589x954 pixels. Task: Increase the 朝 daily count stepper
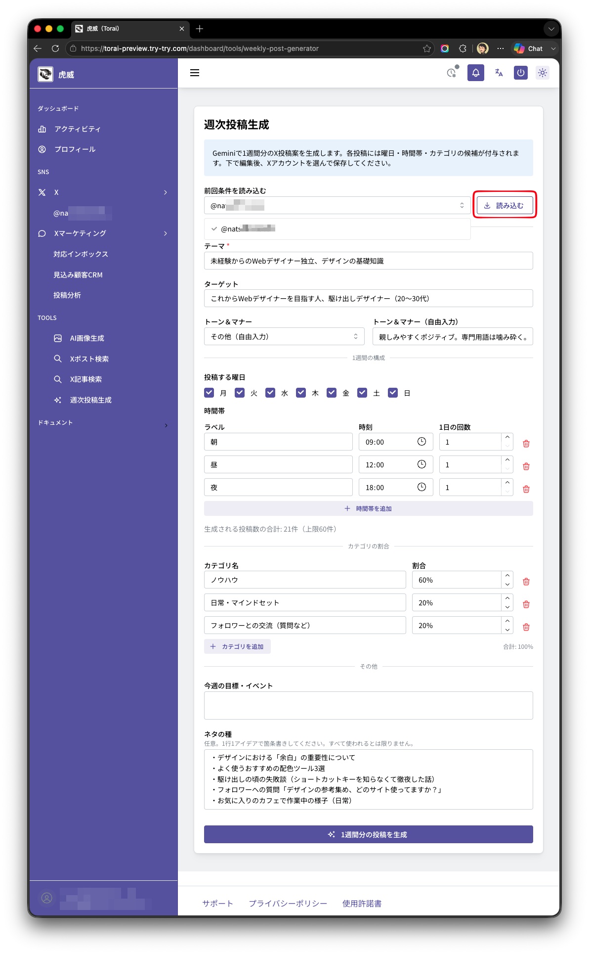(507, 437)
